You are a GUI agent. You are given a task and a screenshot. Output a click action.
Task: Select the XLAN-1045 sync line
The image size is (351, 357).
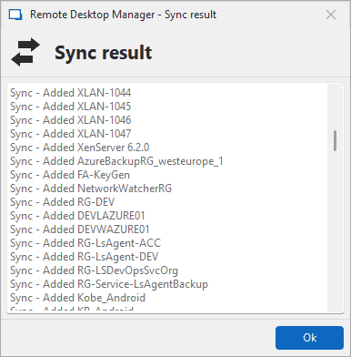70,107
